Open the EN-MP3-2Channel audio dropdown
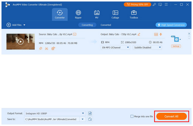The width and height of the screenshot is (193, 126). point(115,48)
